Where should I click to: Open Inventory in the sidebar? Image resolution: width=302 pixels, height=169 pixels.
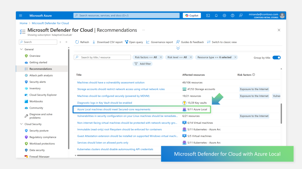pos(35,88)
